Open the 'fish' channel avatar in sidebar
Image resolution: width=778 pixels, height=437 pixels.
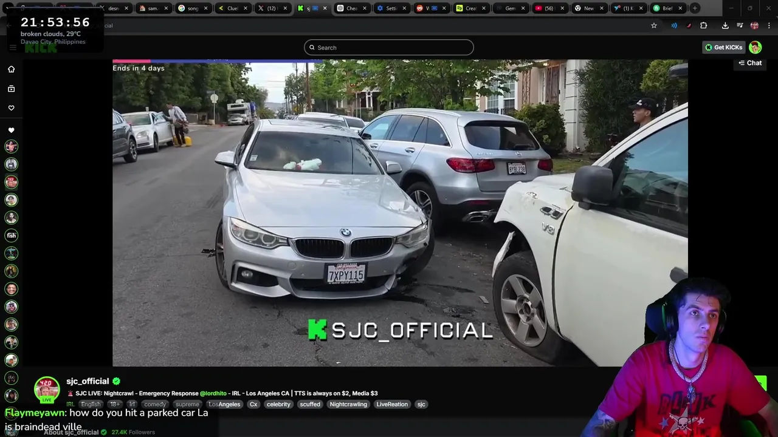(x=11, y=235)
